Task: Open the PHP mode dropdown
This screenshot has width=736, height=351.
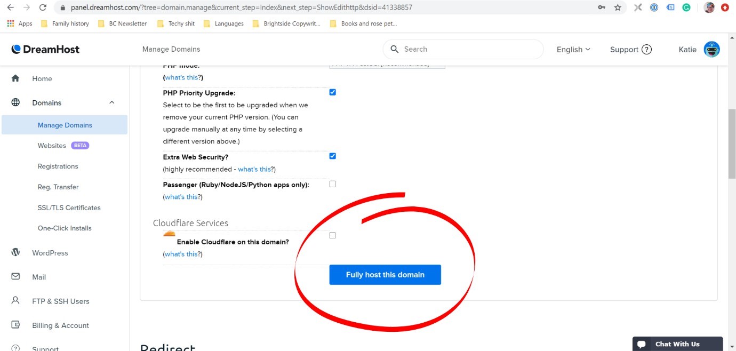Action: point(387,64)
